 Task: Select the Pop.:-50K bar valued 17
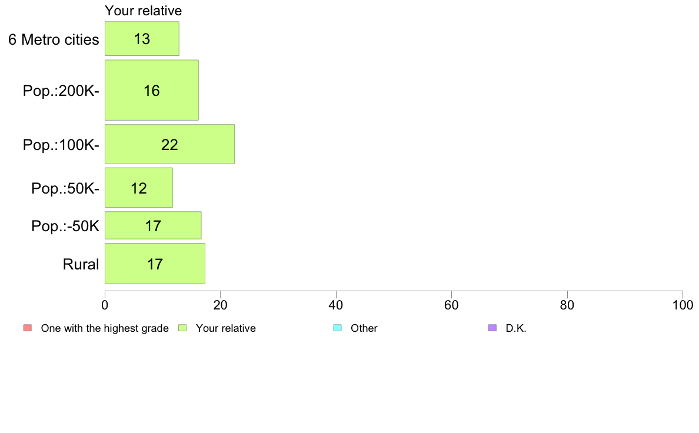153,226
